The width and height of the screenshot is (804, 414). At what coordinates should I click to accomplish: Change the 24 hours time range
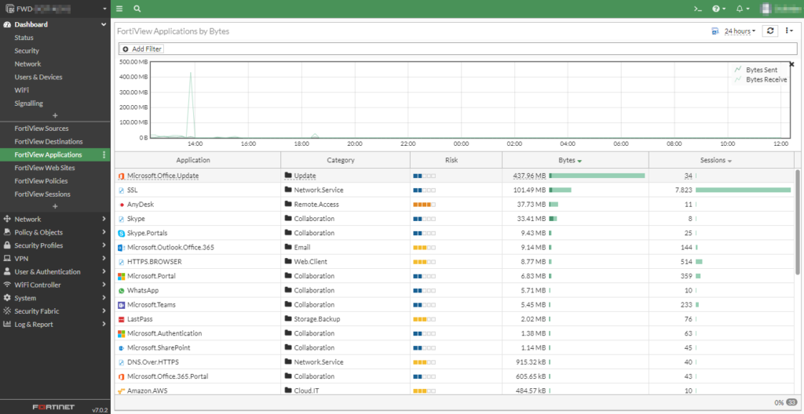coord(740,31)
